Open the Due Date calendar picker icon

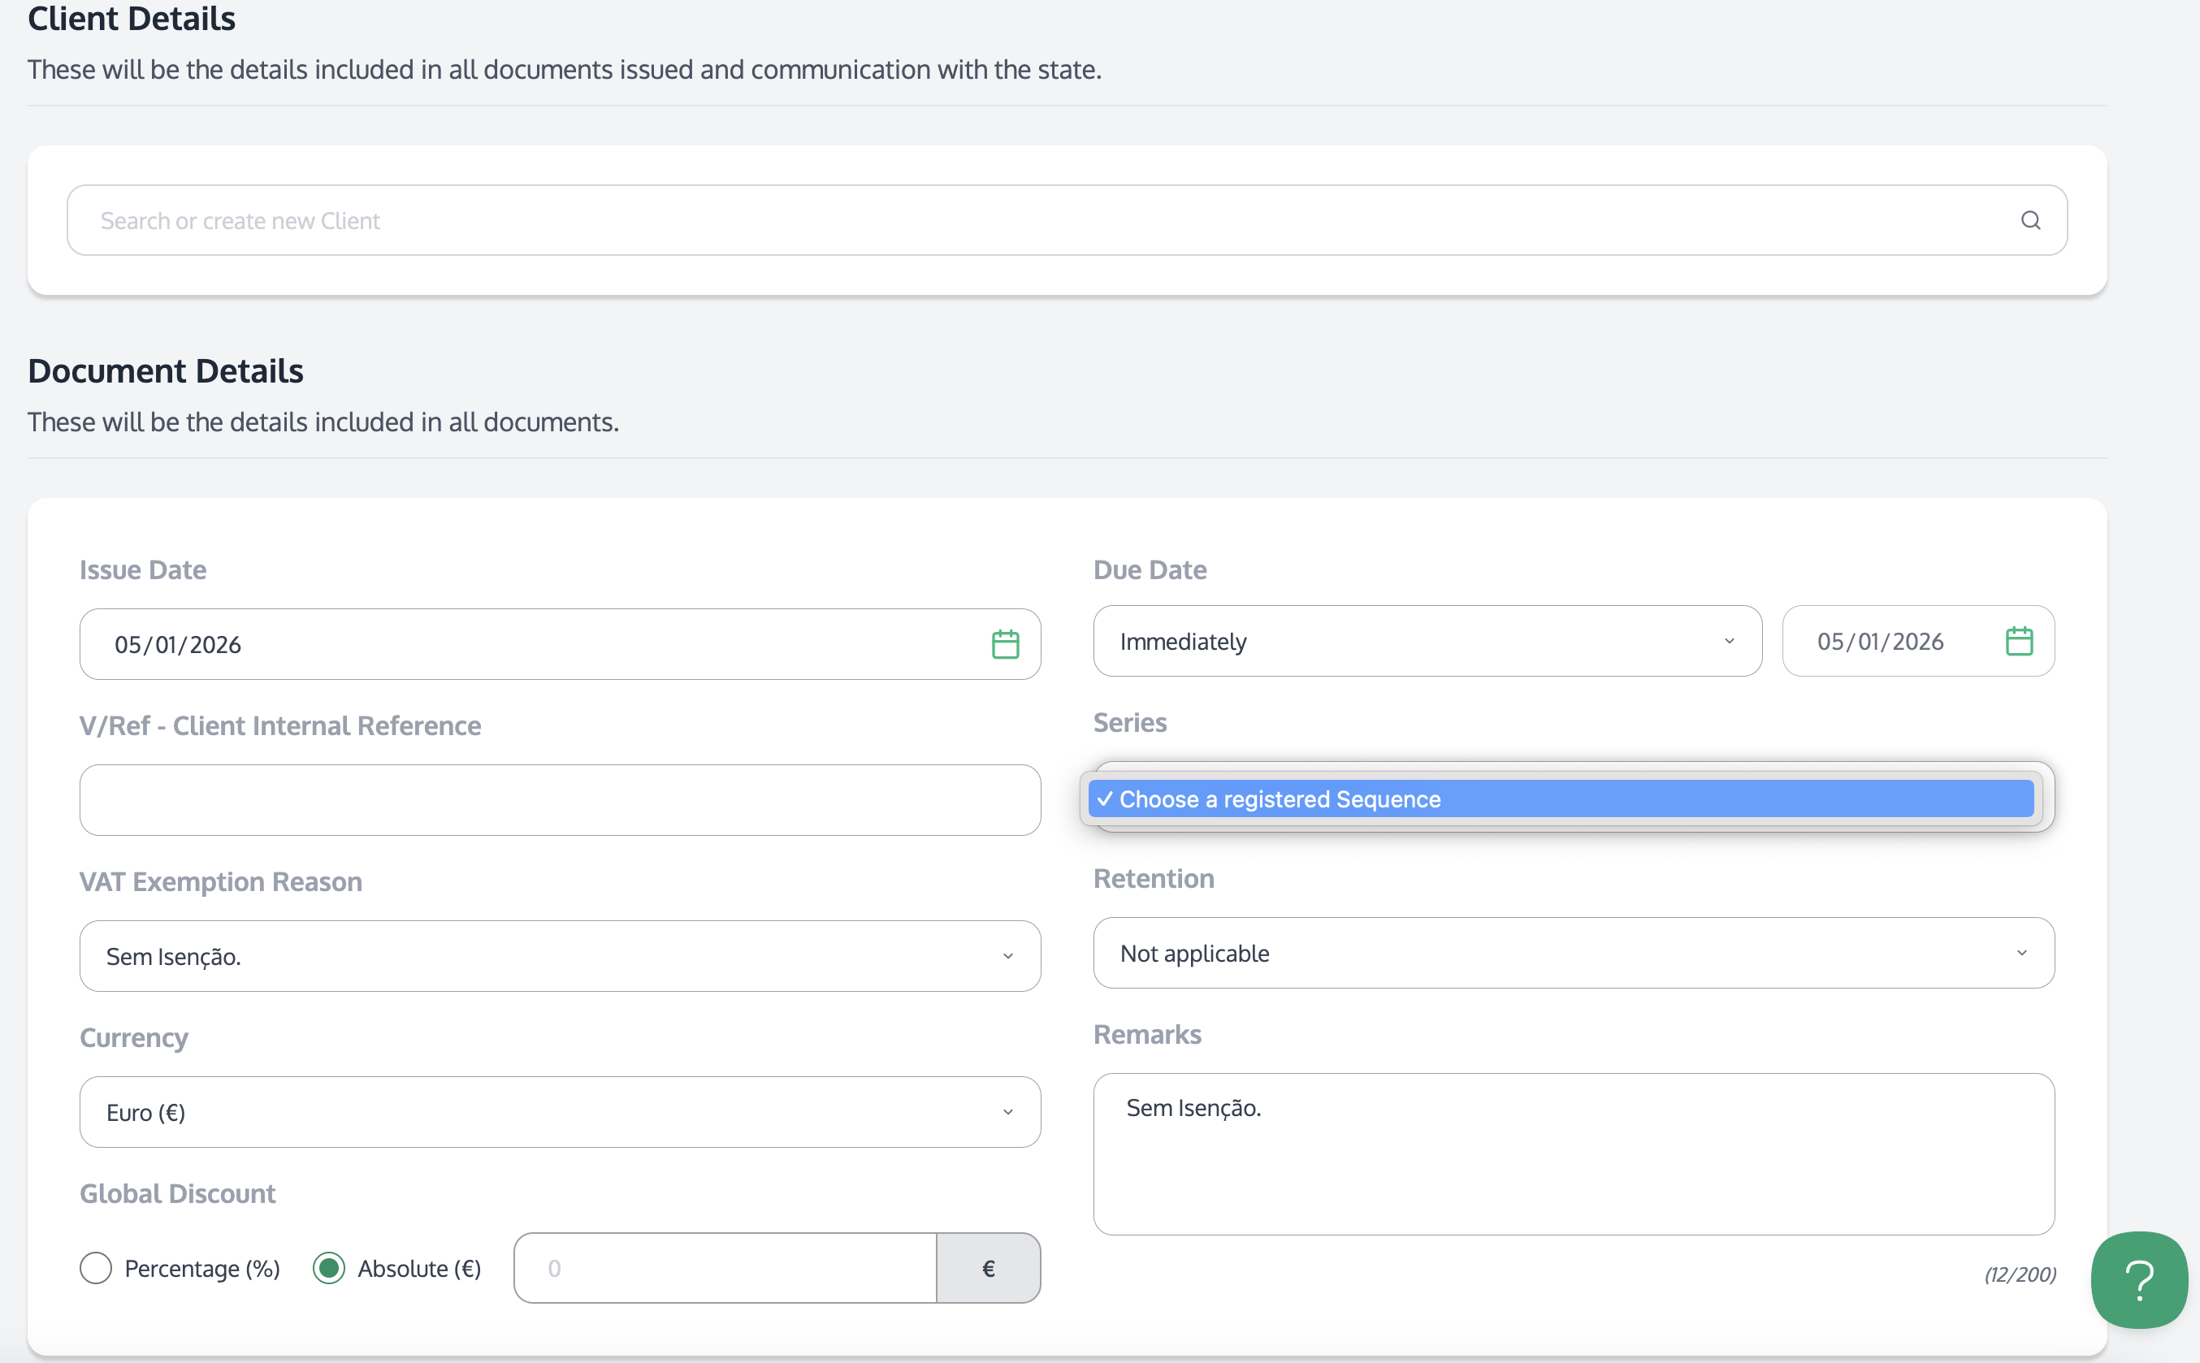pyautogui.click(x=2019, y=641)
